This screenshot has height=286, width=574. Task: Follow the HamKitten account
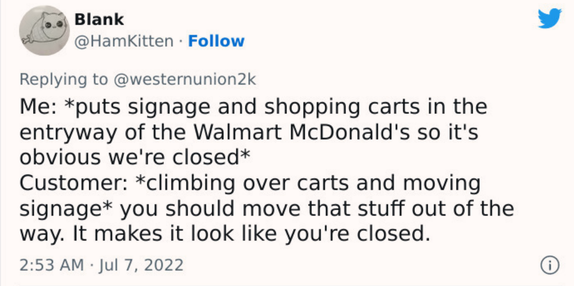click(216, 41)
